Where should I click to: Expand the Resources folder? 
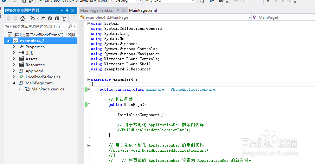coord(14,65)
